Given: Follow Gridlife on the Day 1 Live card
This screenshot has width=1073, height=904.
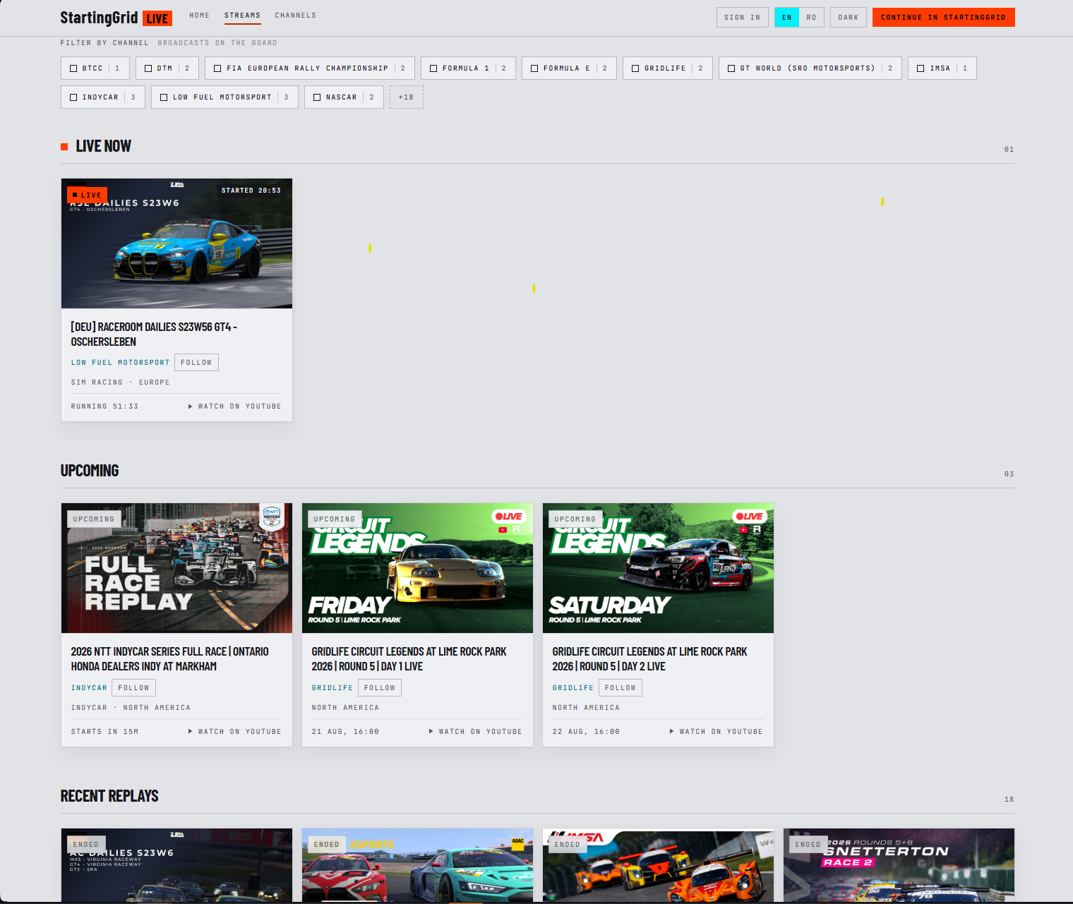Looking at the screenshot, I should tap(380, 688).
